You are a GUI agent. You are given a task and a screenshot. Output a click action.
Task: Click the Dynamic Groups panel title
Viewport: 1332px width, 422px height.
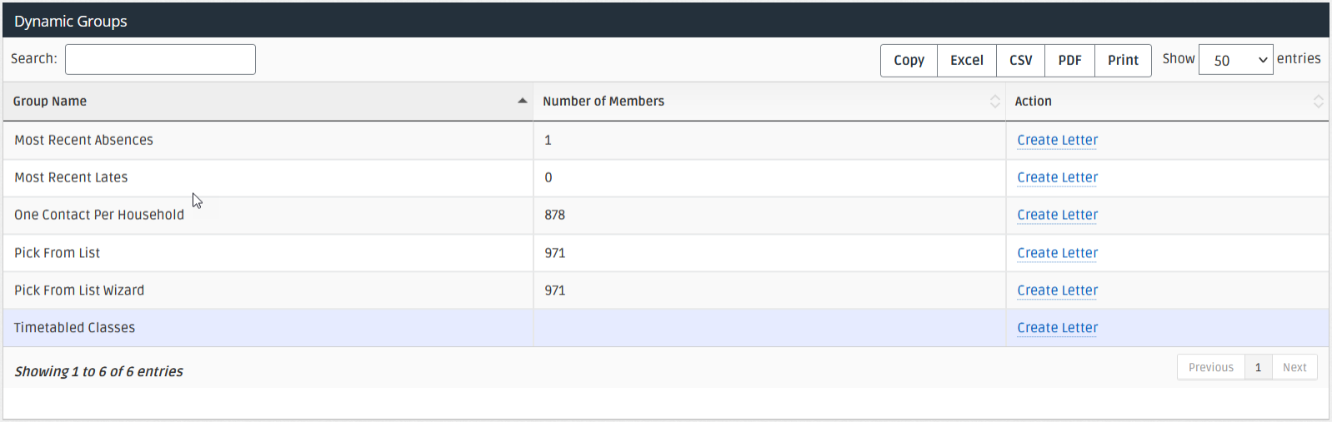click(x=70, y=21)
